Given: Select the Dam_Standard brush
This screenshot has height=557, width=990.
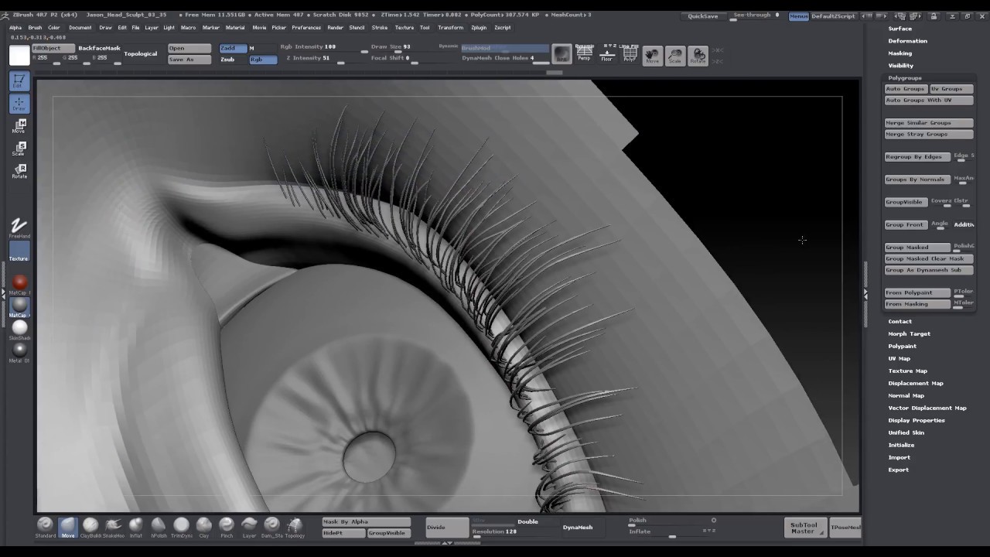Looking at the screenshot, I should pos(271,527).
